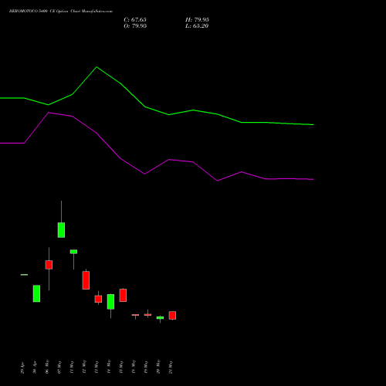Select the 07 May date label
Image resolution: width=386 pixels, height=386 pixels.
(x=59, y=367)
